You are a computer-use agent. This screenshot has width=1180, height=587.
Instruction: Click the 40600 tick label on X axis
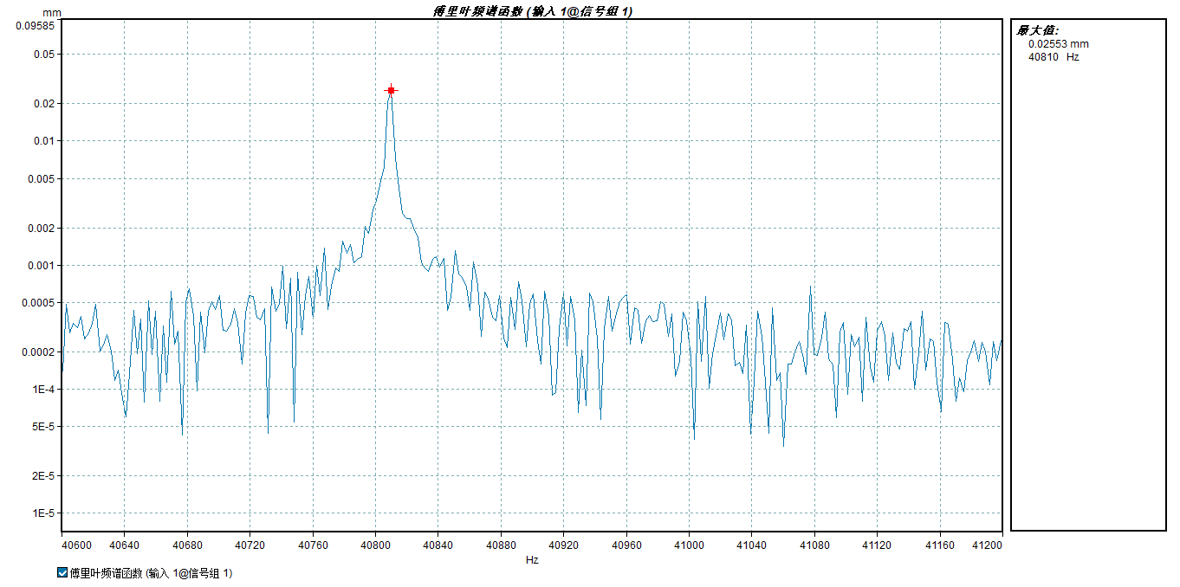coord(75,545)
